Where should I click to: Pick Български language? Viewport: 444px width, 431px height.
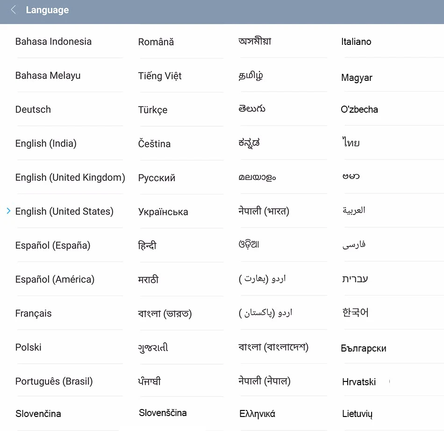click(x=363, y=348)
